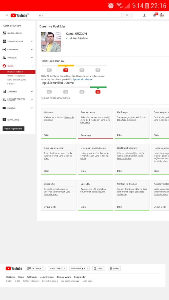Click Yardım ve geri bildirim button
The width and height of the screenshot is (169, 300).
click(x=14, y=129)
